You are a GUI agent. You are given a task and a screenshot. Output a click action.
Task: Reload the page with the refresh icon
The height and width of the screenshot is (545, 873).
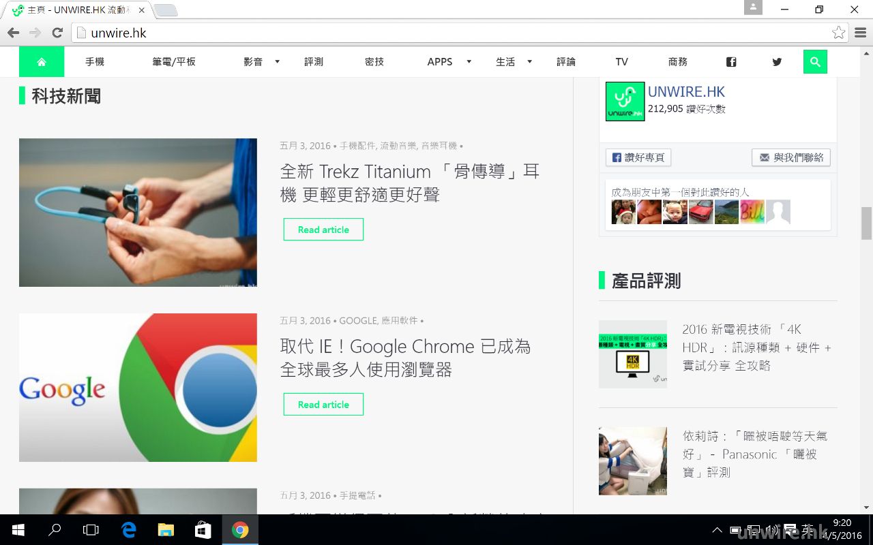point(57,33)
